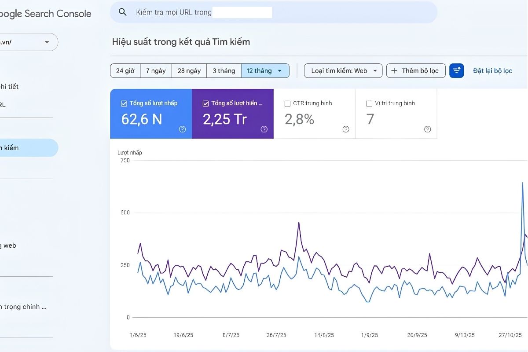Open help for Vị trí trung bình
Screen dimensions: 528x352
click(428, 129)
